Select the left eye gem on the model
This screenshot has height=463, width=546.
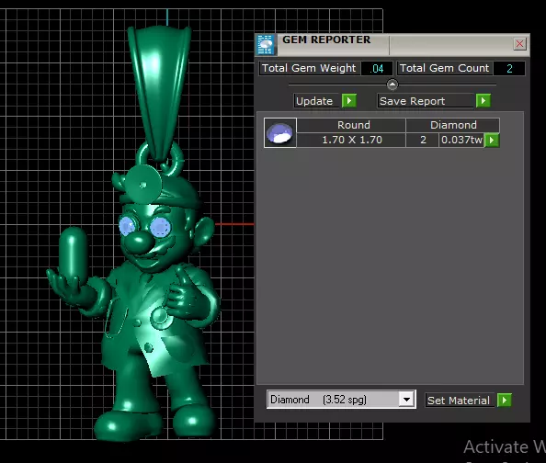tap(127, 226)
